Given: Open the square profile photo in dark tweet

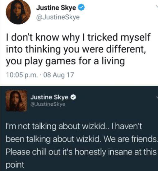Looking at the screenshot, I should (16, 101).
